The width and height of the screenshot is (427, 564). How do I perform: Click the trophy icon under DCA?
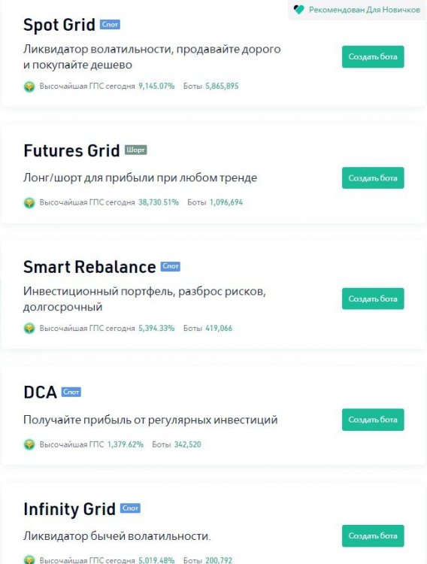tap(29, 445)
